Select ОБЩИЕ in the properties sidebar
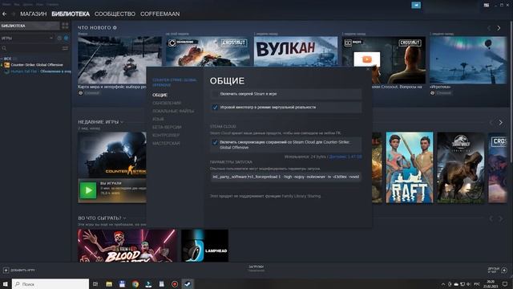 coord(160,95)
